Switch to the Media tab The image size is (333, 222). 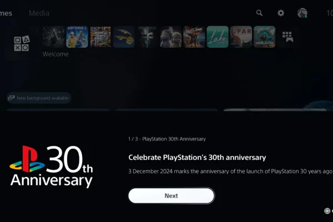click(39, 13)
